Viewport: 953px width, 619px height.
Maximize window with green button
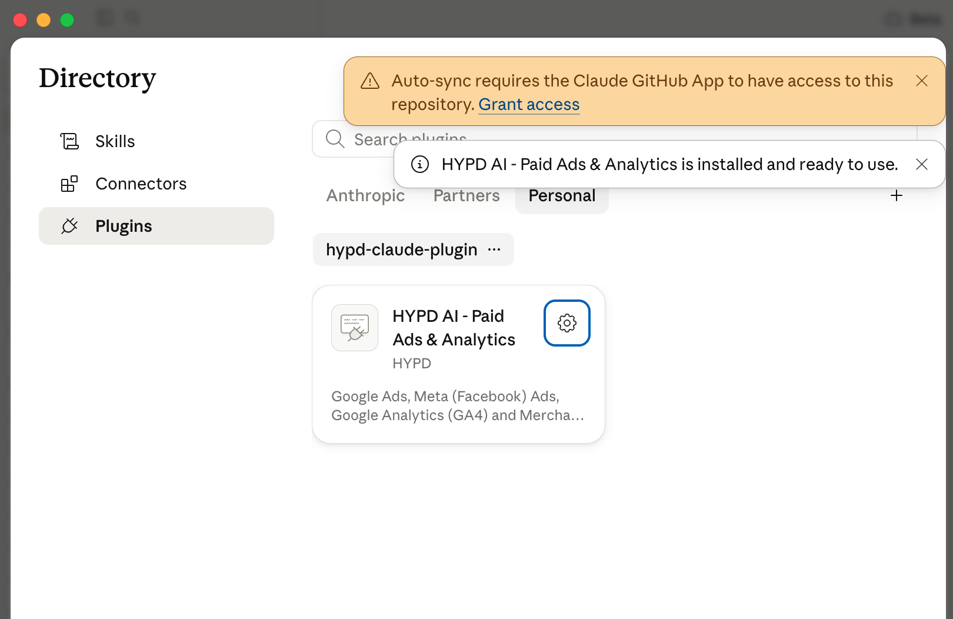pos(67,20)
